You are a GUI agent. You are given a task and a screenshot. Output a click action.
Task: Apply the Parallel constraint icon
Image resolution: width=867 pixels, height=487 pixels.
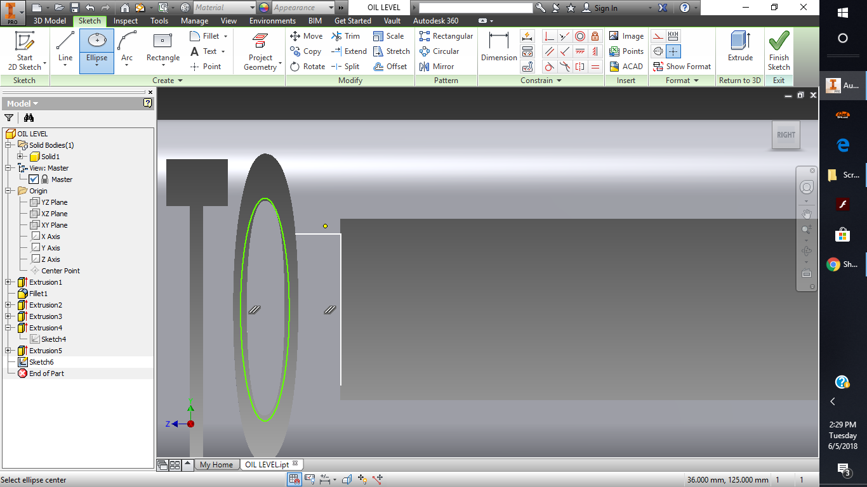pos(549,51)
